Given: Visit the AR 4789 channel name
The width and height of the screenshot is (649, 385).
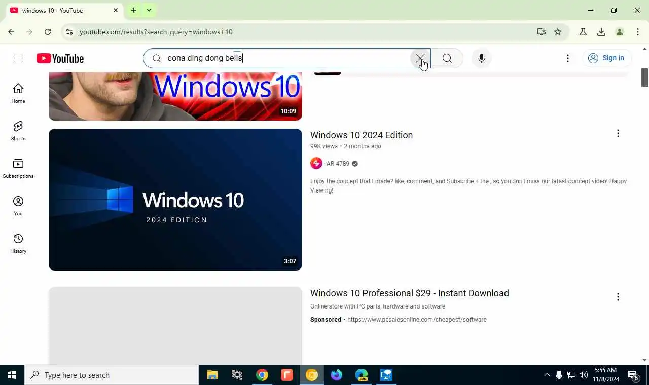Looking at the screenshot, I should pos(338,164).
